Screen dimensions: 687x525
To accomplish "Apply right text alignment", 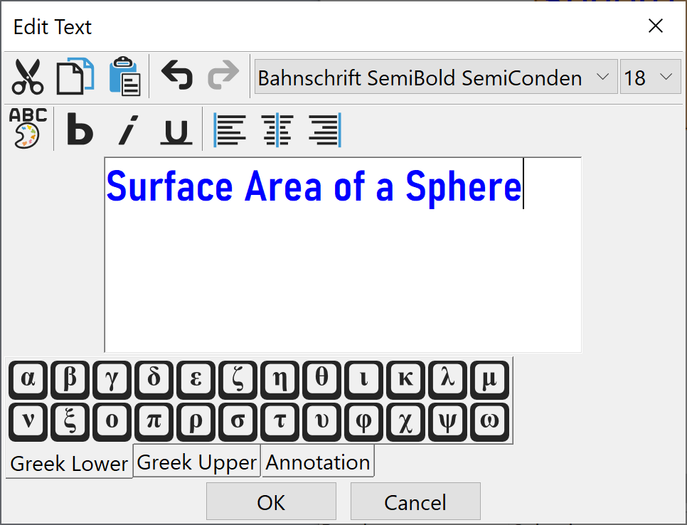I will click(x=324, y=129).
